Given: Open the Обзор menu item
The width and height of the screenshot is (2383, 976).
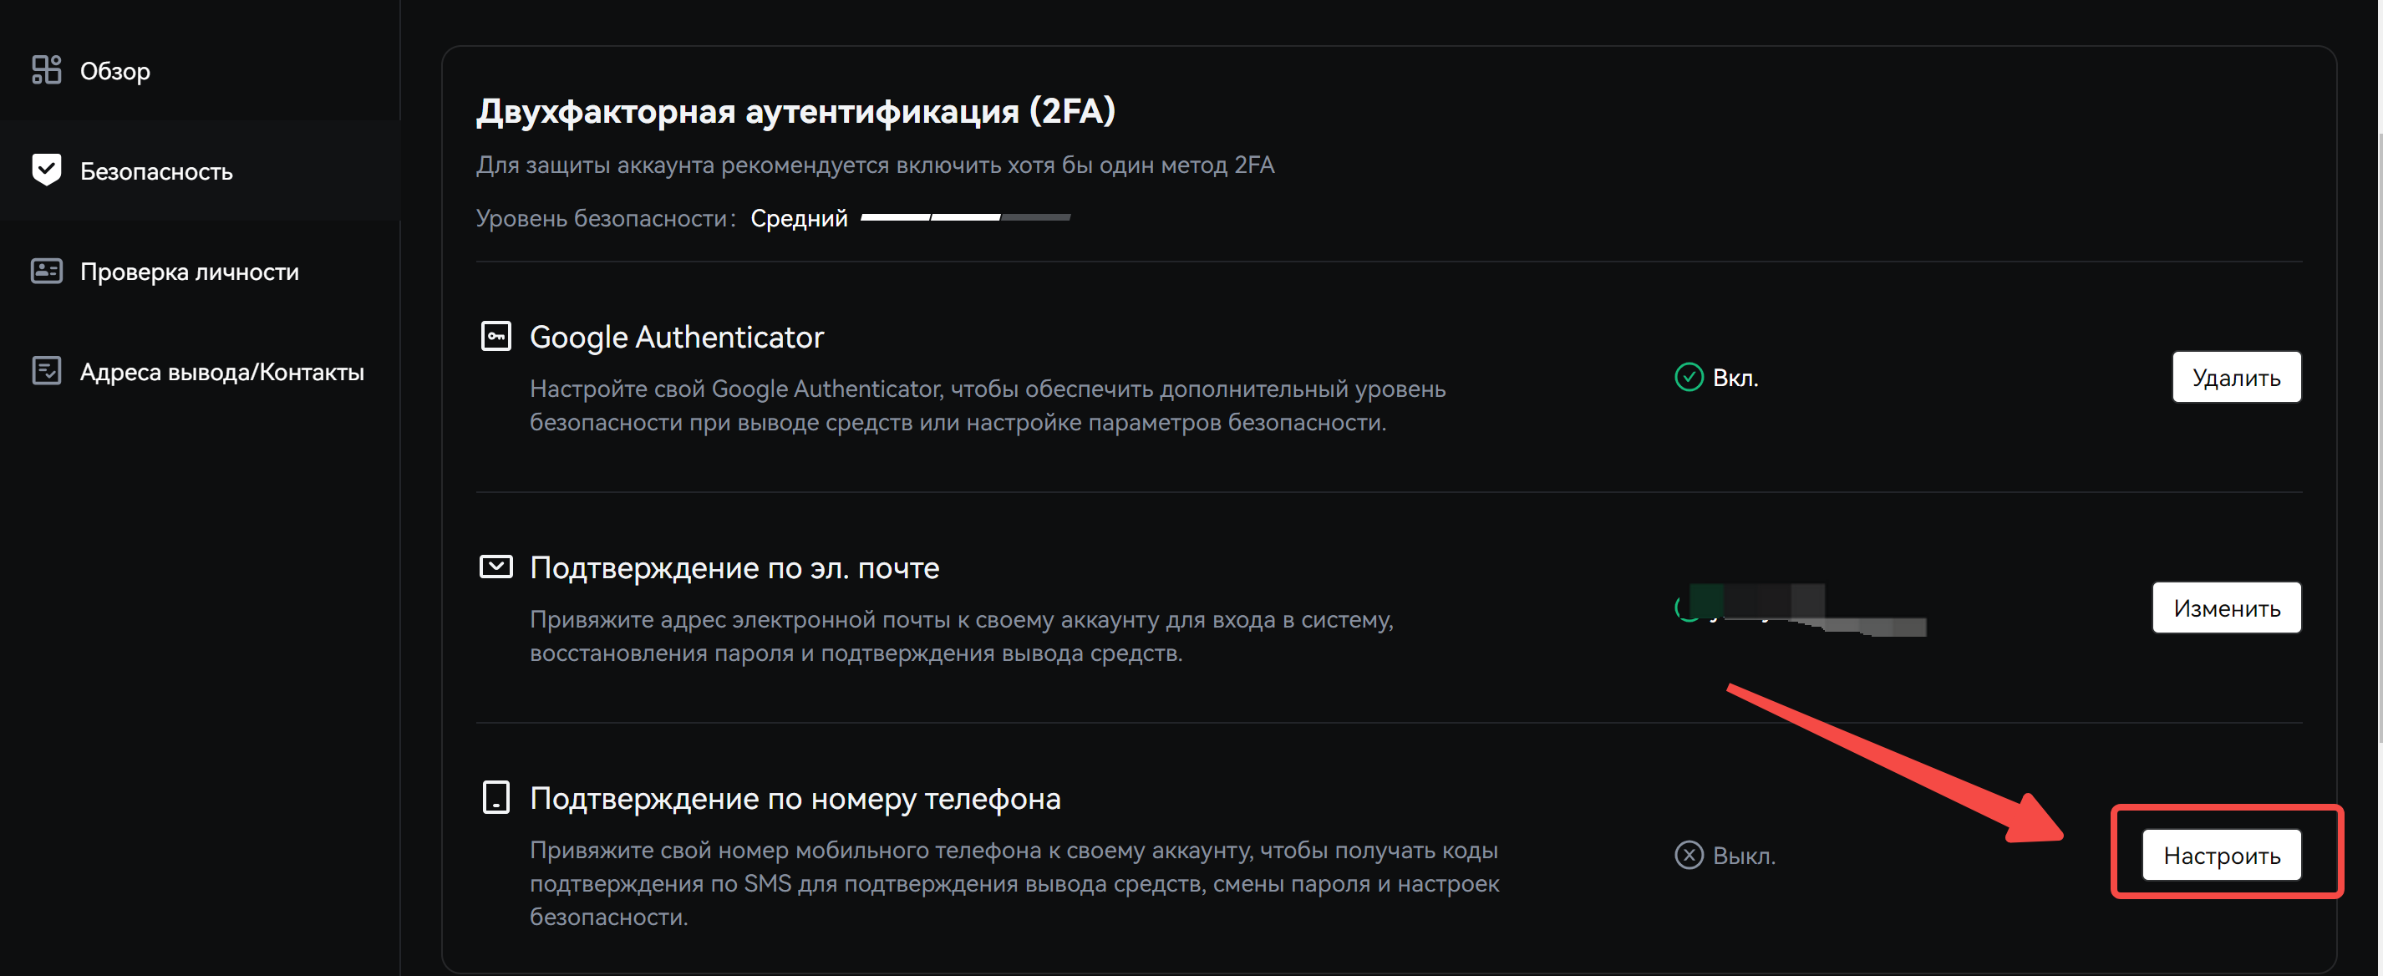Looking at the screenshot, I should click(114, 71).
